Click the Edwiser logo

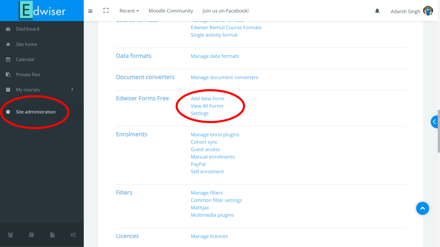coord(42,11)
